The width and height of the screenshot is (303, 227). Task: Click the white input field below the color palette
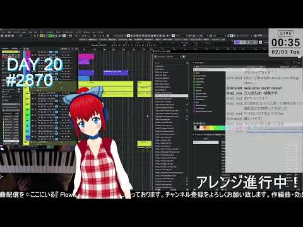click(206, 143)
